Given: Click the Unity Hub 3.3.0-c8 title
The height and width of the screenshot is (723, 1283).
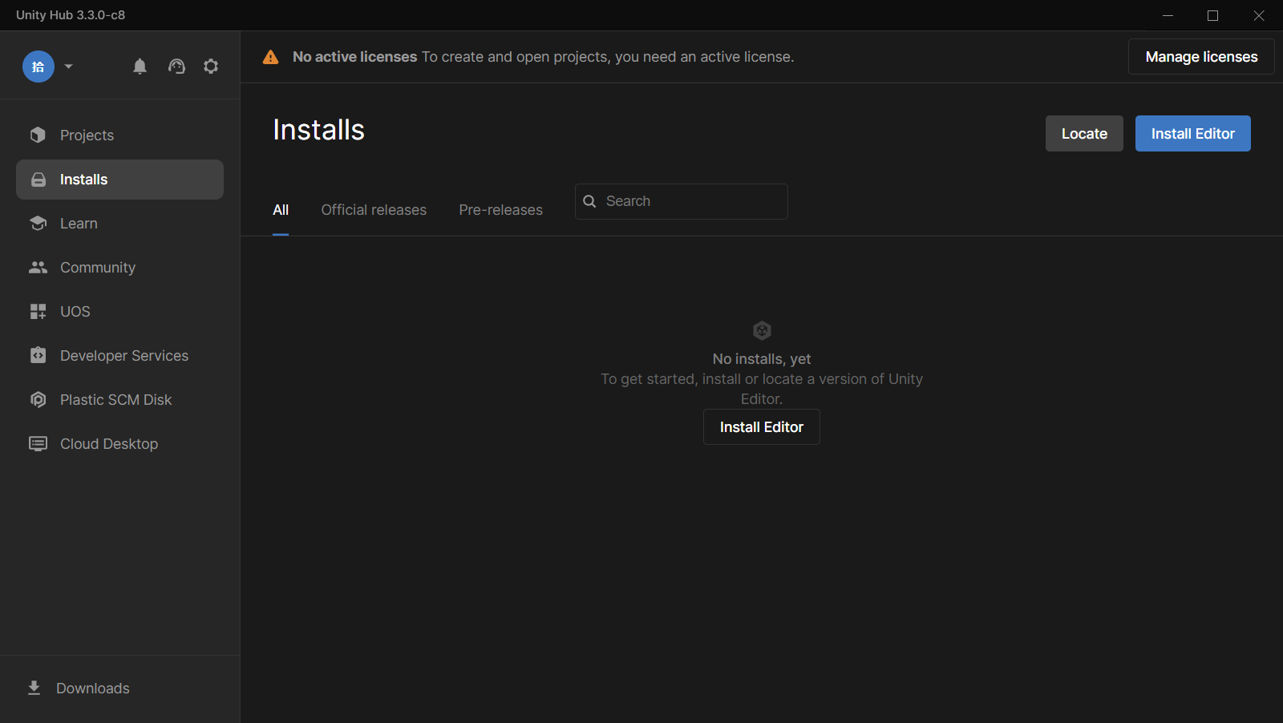Looking at the screenshot, I should [x=71, y=15].
